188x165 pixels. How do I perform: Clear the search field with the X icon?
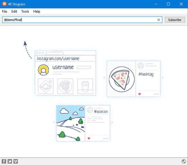click(x=159, y=20)
